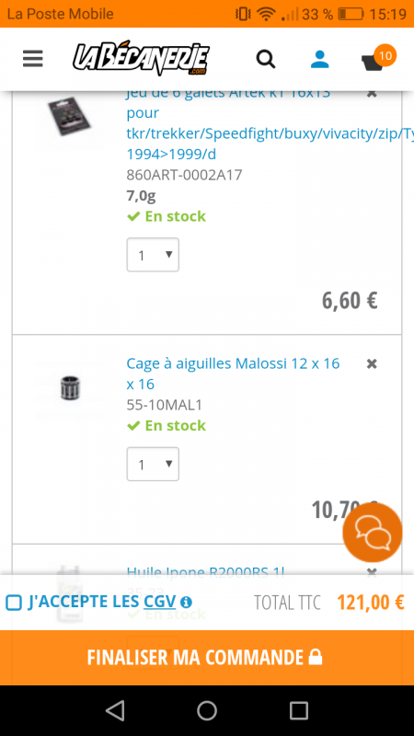
Task: View the Malossi needle cage thumbnail
Action: coord(71,388)
